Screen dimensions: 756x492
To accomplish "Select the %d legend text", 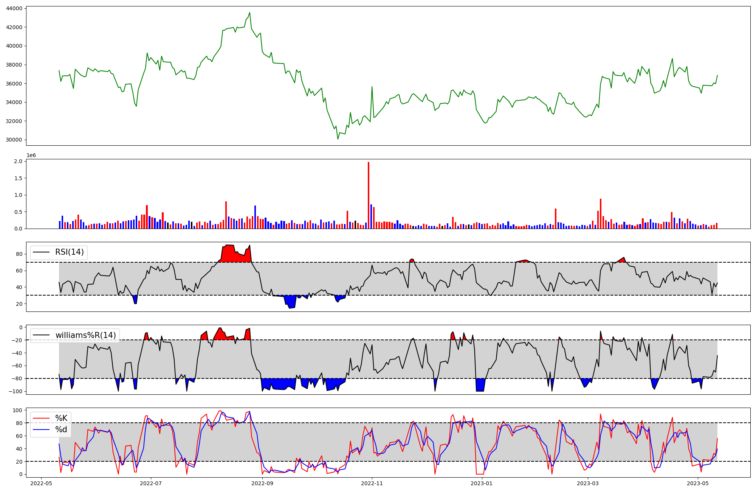I will click(61, 430).
